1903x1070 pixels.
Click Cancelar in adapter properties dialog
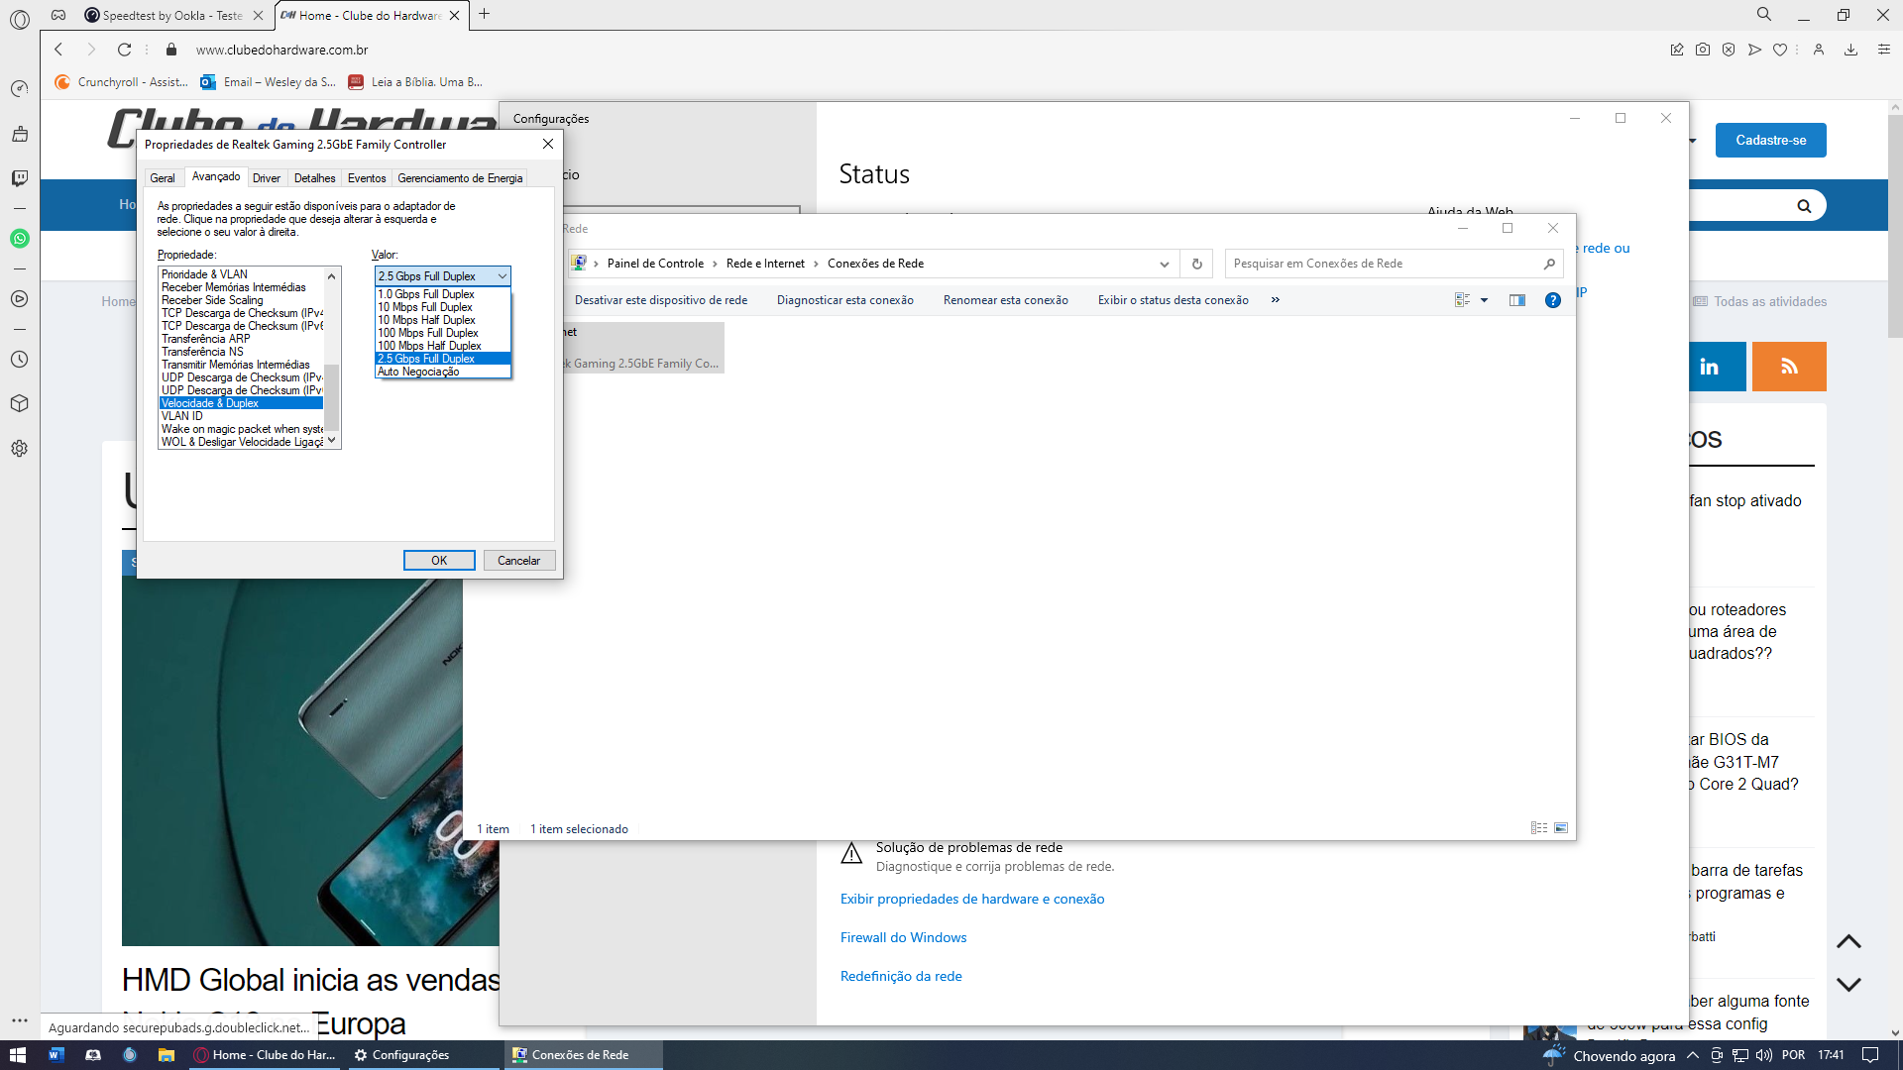coord(519,561)
